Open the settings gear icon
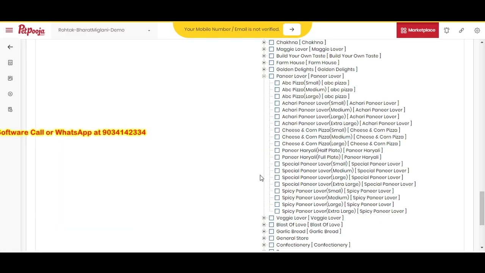 point(477,30)
